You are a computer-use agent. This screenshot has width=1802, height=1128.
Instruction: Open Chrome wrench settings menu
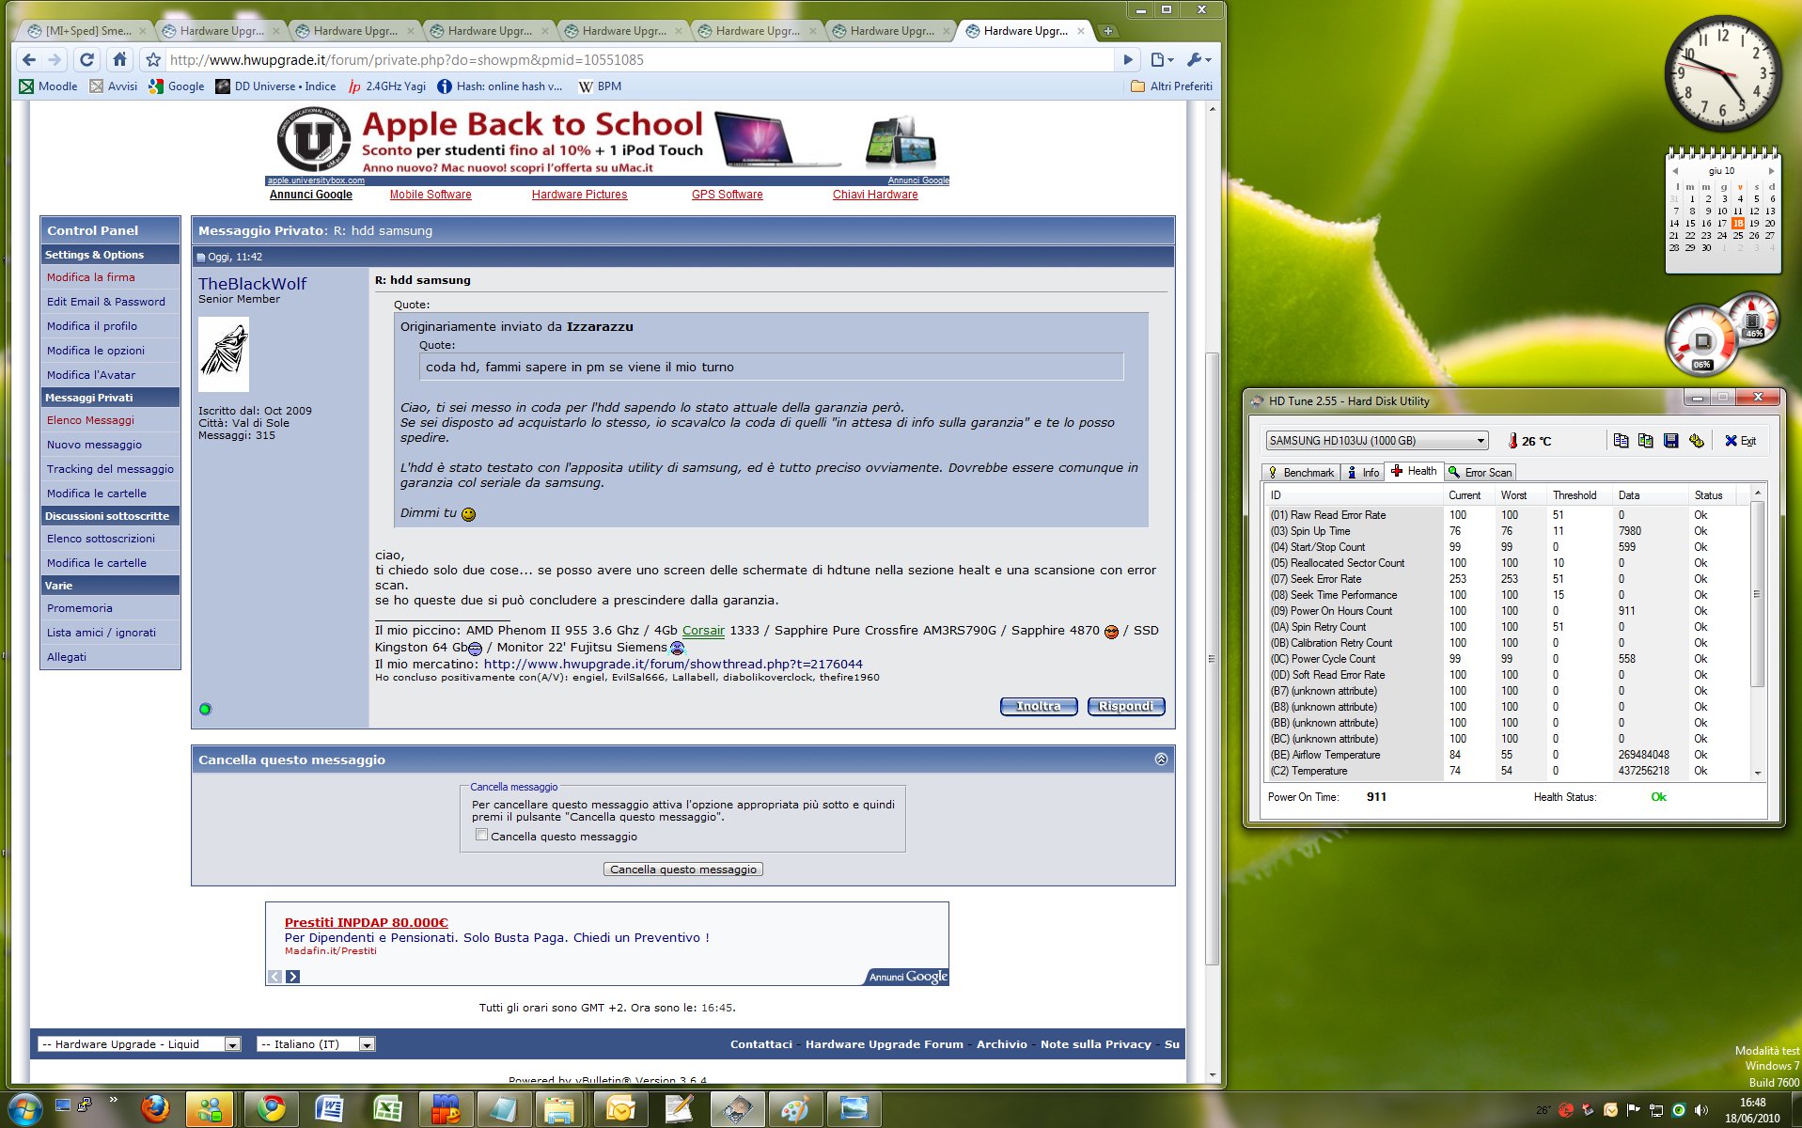[x=1199, y=59]
